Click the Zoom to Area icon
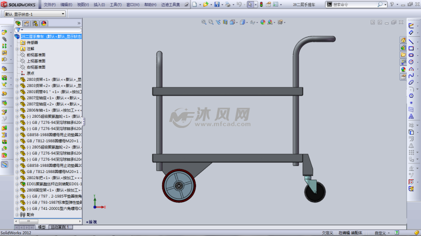 click(x=211, y=22)
